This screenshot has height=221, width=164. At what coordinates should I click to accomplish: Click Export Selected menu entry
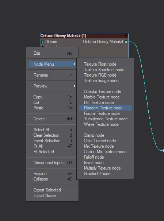click(x=52, y=190)
